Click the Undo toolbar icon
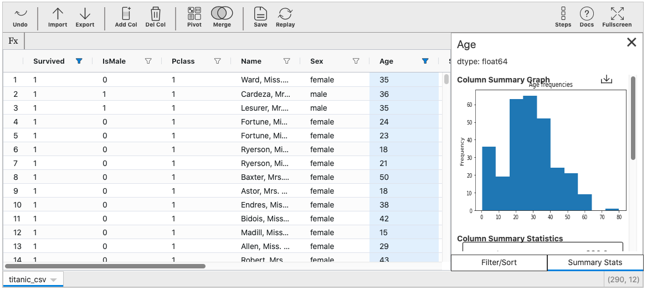 [20, 18]
